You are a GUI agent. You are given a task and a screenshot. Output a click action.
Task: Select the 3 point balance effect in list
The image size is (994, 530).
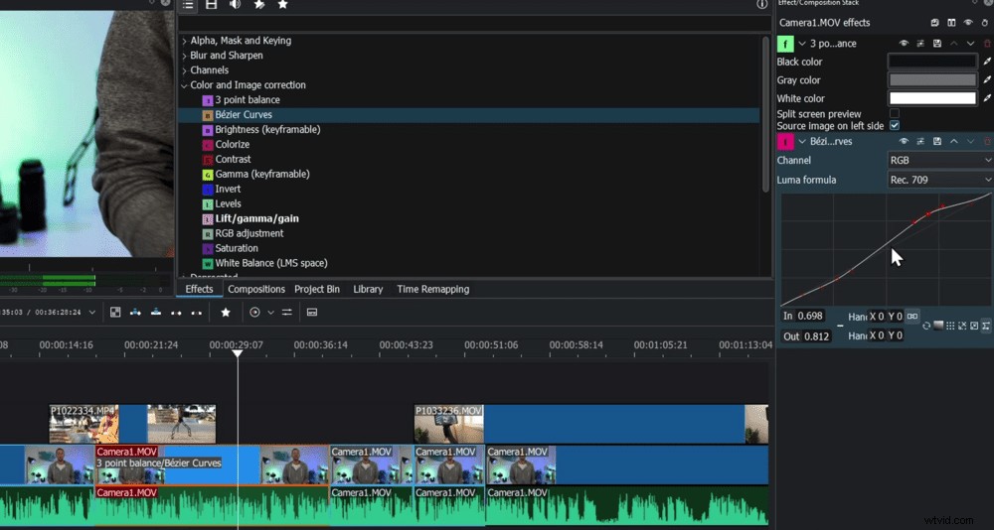pos(248,100)
